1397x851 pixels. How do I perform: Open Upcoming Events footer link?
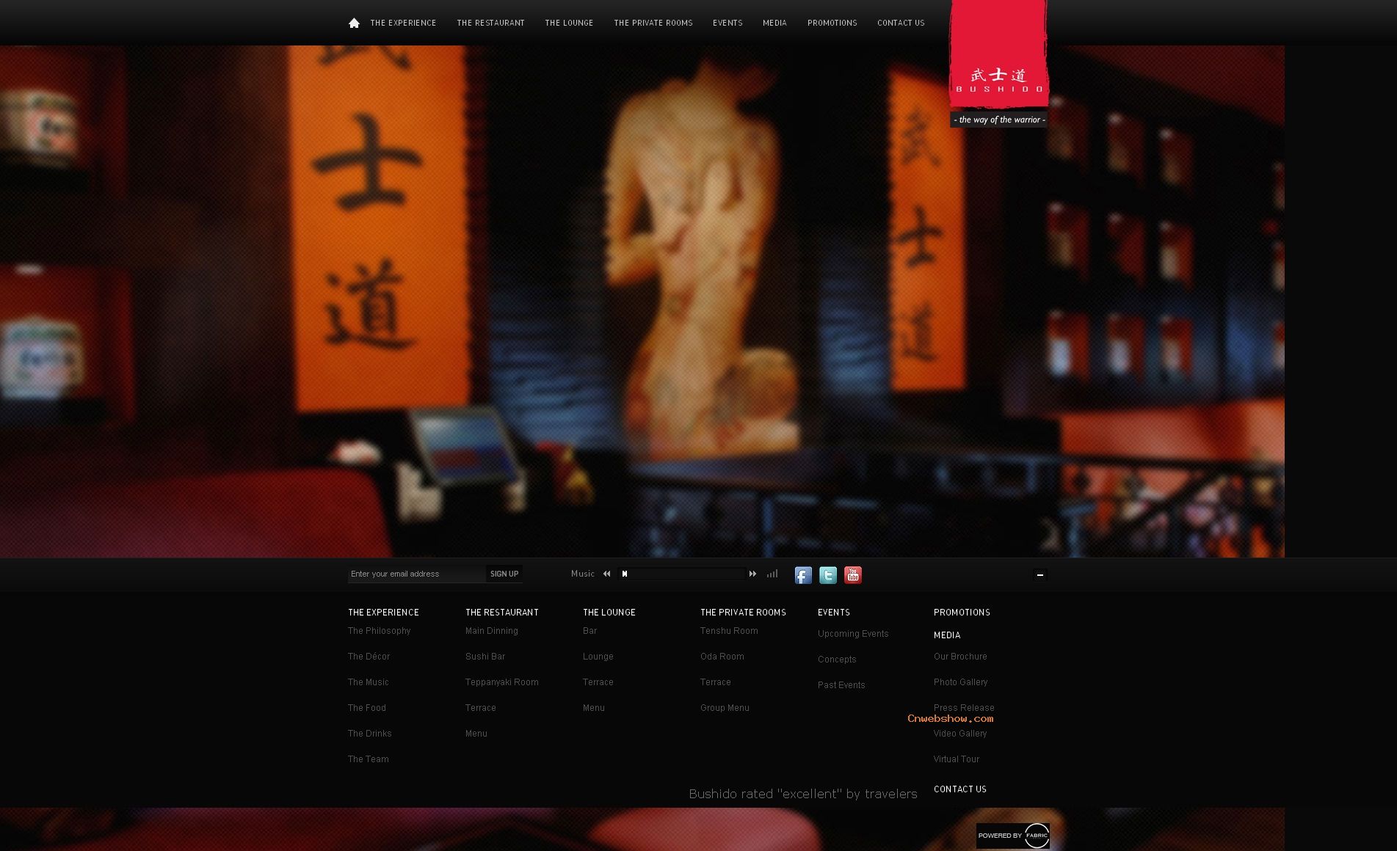853,634
